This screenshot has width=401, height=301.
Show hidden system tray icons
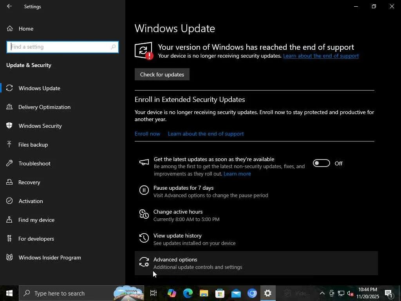point(322,293)
